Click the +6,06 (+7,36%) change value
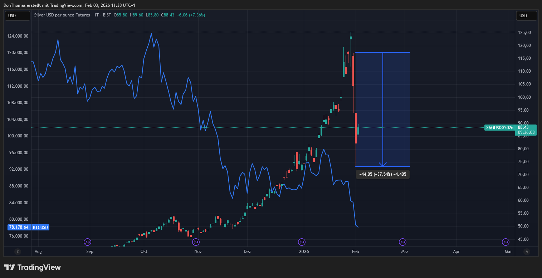Viewport: 542px width, 278px height. (191, 15)
